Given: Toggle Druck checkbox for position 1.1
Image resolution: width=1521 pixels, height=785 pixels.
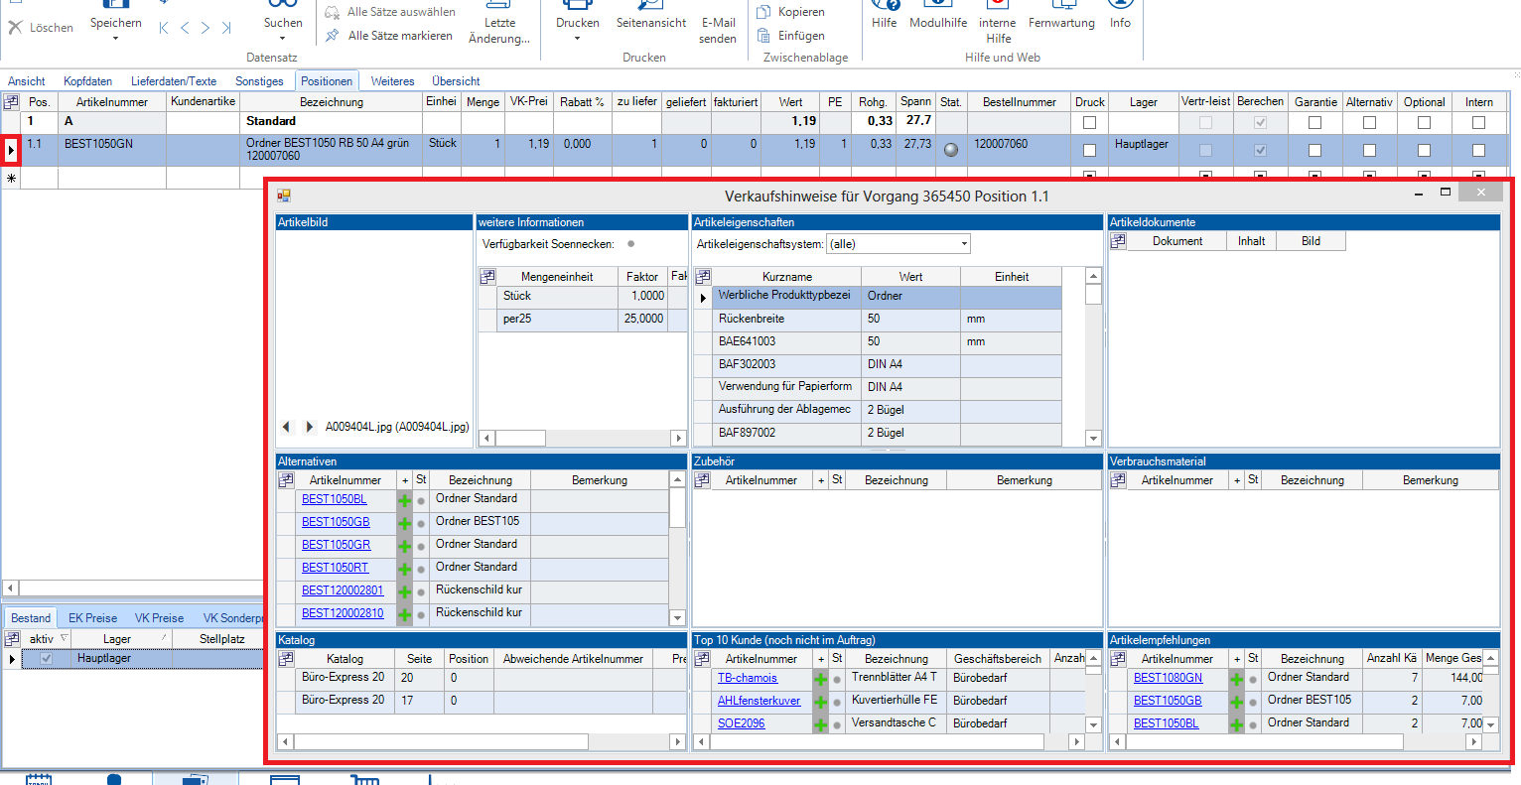Looking at the screenshot, I should 1089,150.
